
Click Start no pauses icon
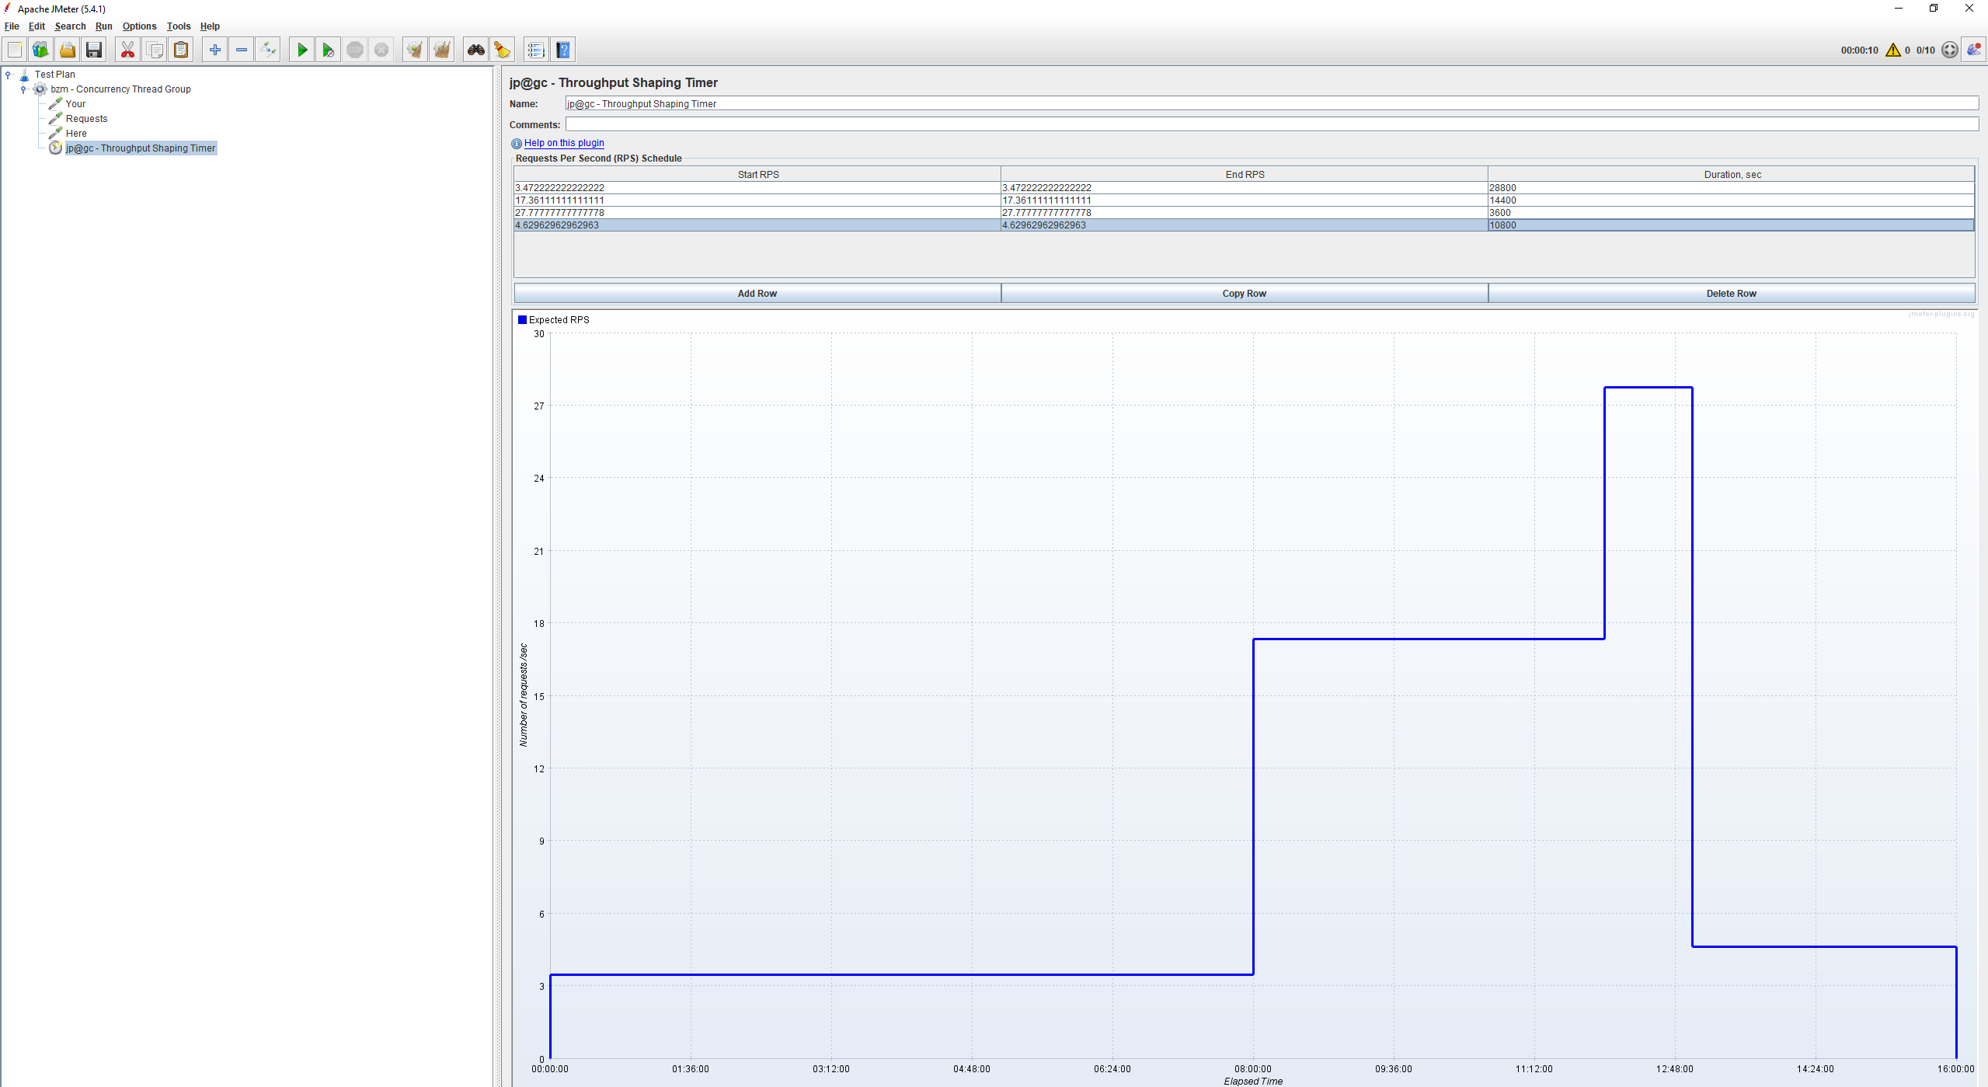(x=329, y=51)
